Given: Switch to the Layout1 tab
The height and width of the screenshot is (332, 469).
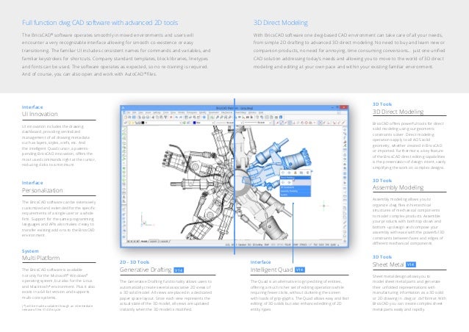Looking at the screenshot, I should (154, 242).
